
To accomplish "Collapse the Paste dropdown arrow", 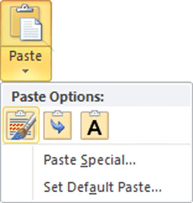I will (x=25, y=71).
